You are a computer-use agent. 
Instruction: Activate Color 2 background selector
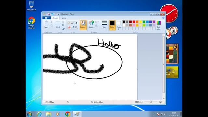point(119,25)
